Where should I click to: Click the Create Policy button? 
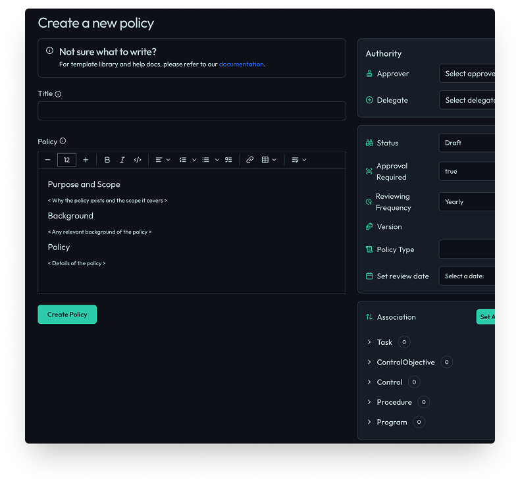pos(67,315)
